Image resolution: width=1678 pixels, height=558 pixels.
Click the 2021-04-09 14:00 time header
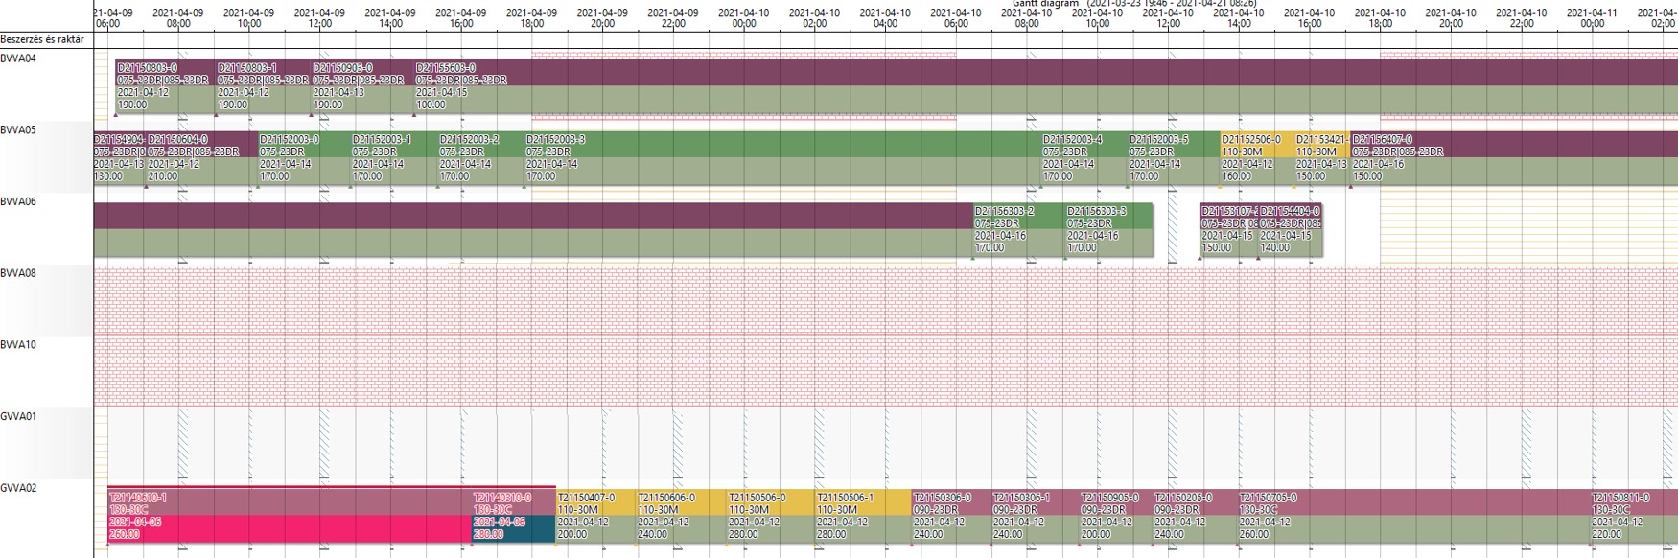tap(390, 18)
